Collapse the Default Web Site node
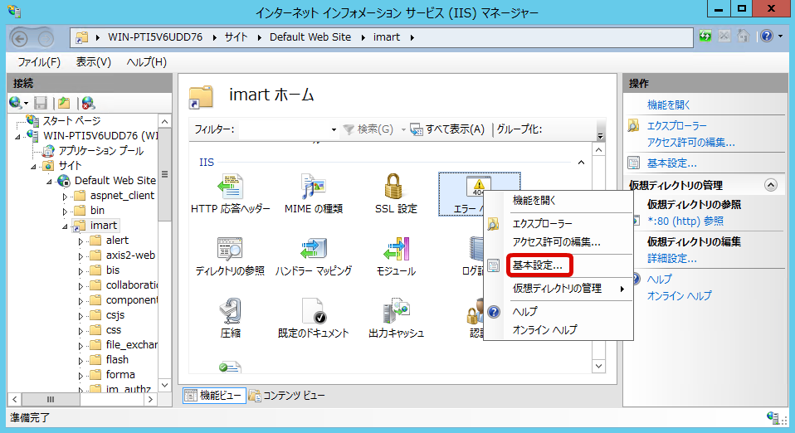The image size is (795, 433). (x=49, y=182)
